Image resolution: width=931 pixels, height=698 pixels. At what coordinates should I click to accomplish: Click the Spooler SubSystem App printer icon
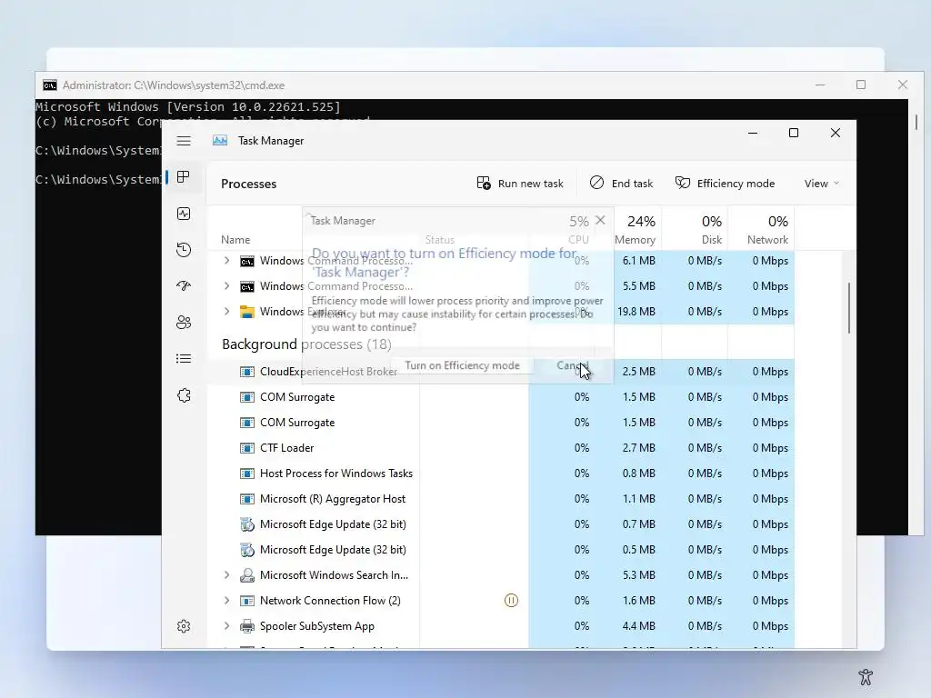pos(247,626)
